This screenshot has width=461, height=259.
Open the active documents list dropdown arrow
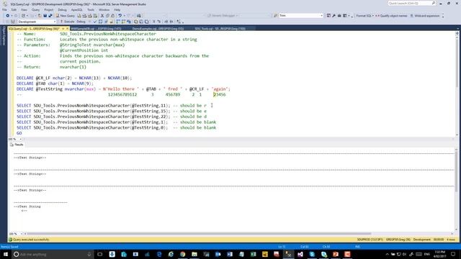tap(457, 29)
